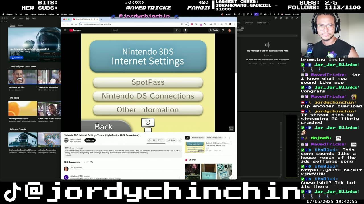
Task: Open options for the recommended video
Action: coord(231,143)
